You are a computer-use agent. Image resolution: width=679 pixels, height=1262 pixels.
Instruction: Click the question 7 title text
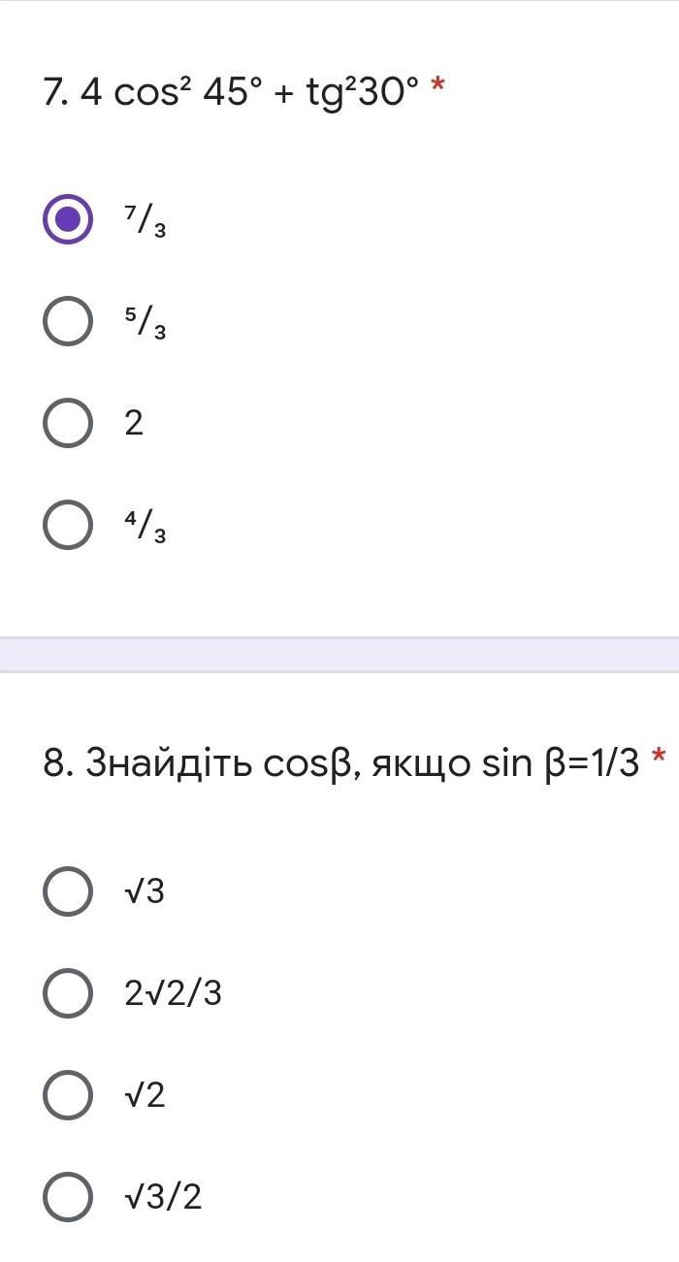231,93
